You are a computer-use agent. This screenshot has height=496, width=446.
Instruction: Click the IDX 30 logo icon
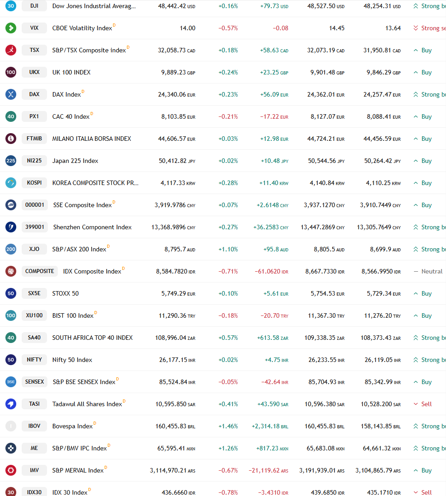pos(11,492)
